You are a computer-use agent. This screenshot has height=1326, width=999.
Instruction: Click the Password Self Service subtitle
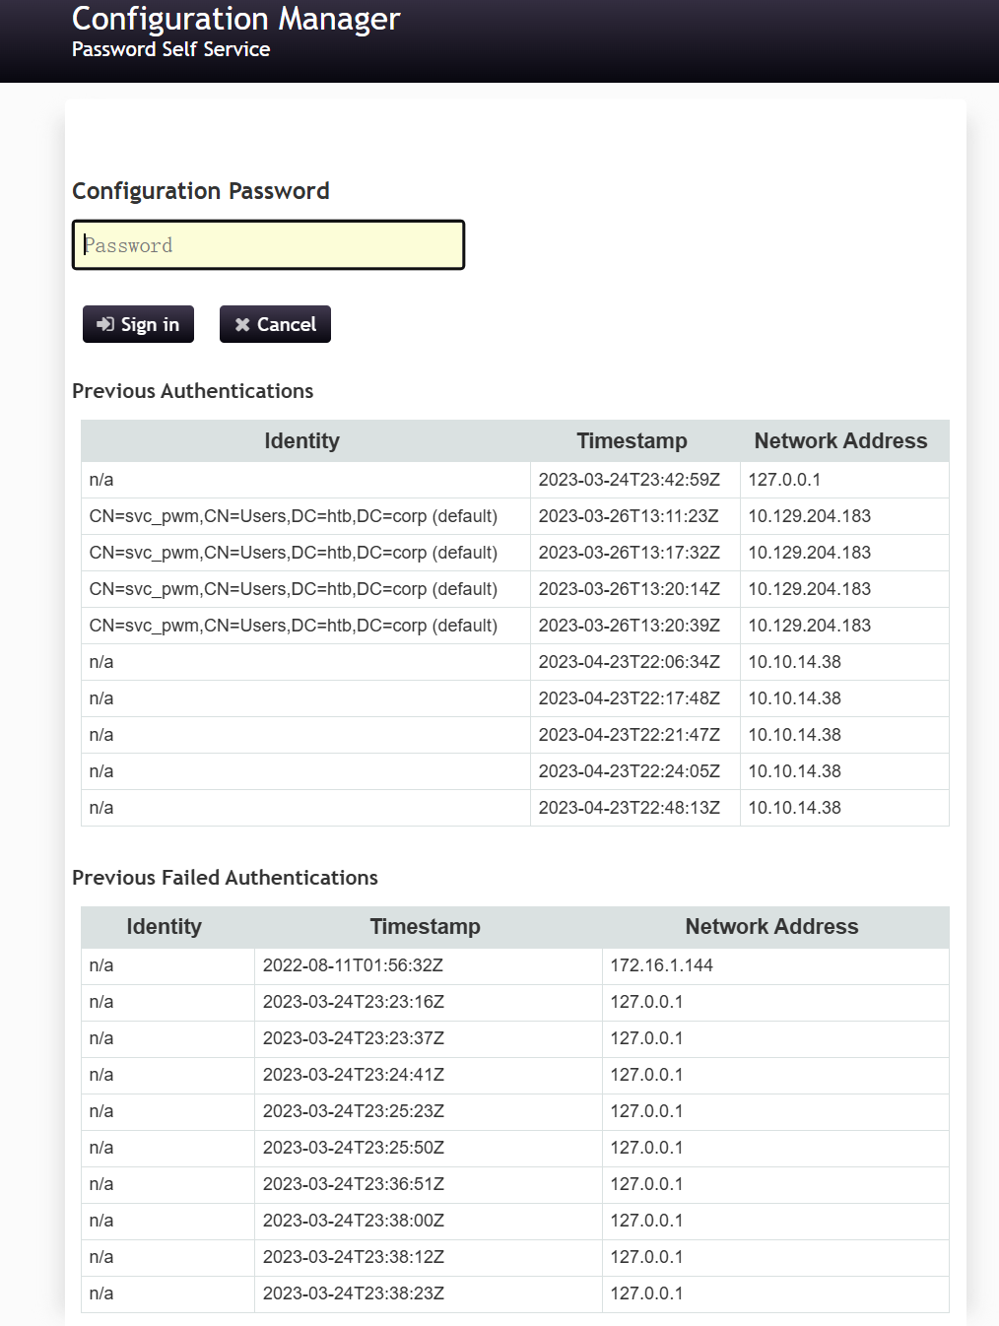click(x=170, y=49)
